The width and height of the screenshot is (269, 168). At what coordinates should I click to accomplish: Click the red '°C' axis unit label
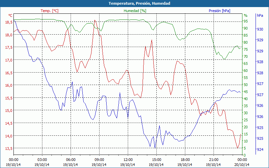coord(10,15)
